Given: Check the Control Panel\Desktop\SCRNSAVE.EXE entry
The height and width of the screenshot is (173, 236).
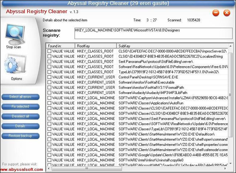Looking at the screenshot, I should [49, 77].
